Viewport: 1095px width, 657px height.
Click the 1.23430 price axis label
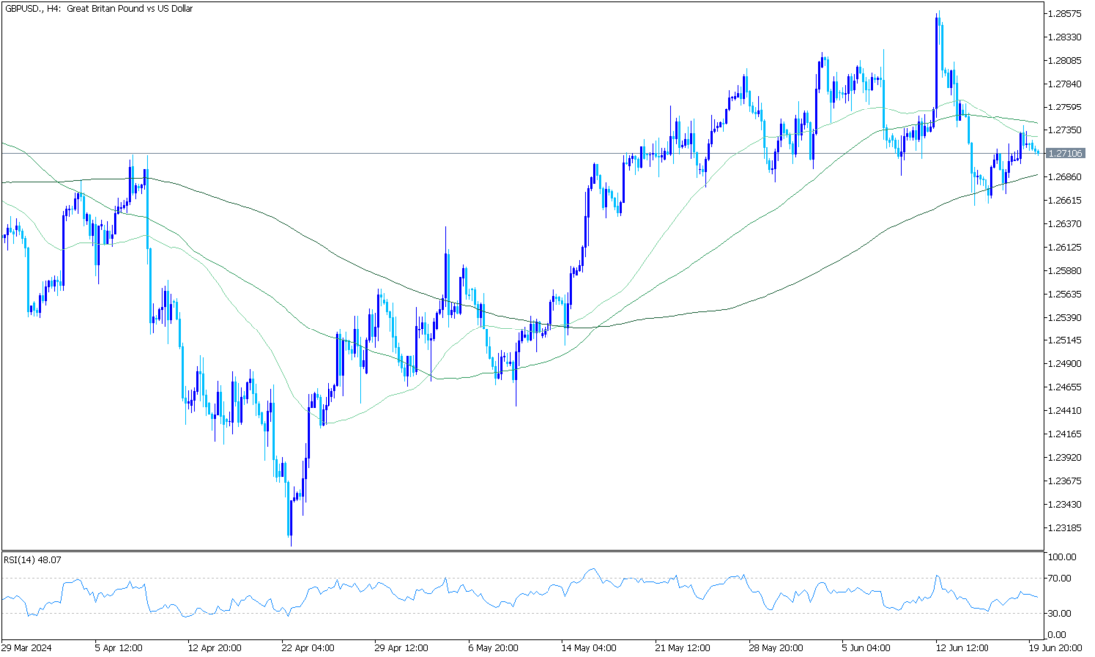[x=1066, y=504]
